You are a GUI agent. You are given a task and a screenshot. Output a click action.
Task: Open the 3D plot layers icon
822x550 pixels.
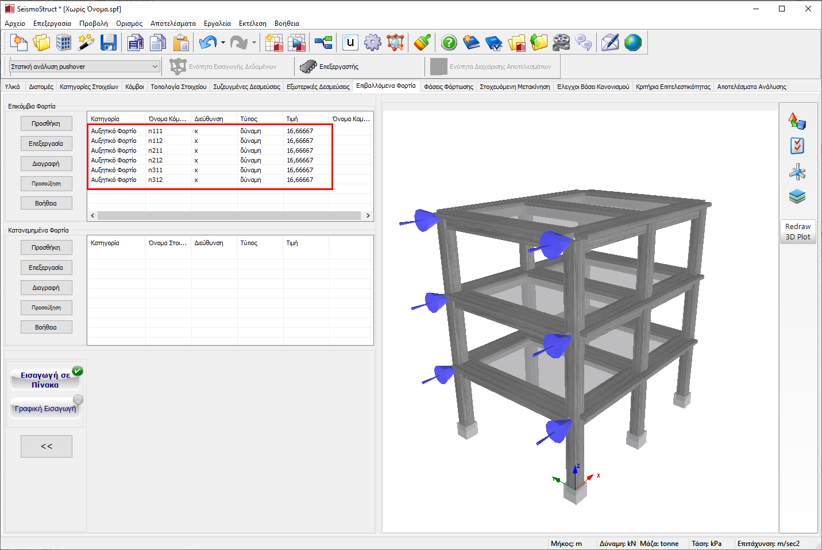pos(797,197)
